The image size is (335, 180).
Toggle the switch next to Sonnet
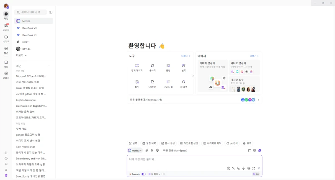(x=144, y=174)
